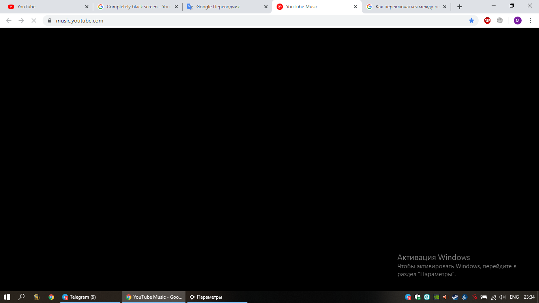The height and width of the screenshot is (303, 539).
Task: Open Adblock Plus extension icon
Action: pos(487,20)
